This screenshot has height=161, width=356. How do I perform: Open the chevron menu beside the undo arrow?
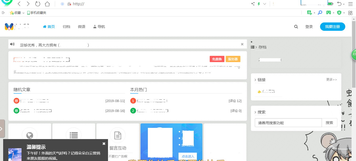[344, 4]
